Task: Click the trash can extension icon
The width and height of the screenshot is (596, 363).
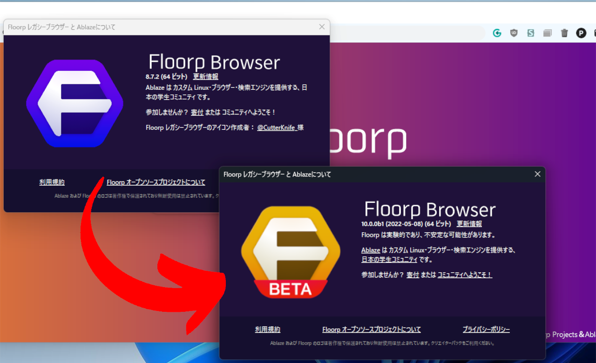Action: point(564,33)
